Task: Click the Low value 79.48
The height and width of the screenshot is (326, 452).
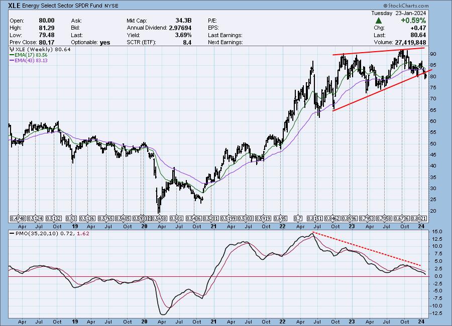Action: tap(46, 35)
